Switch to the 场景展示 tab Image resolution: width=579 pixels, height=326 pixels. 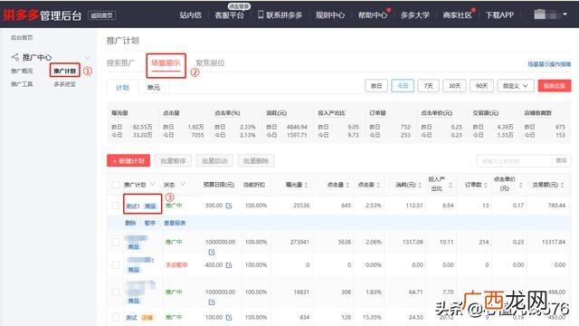pyautogui.click(x=166, y=62)
